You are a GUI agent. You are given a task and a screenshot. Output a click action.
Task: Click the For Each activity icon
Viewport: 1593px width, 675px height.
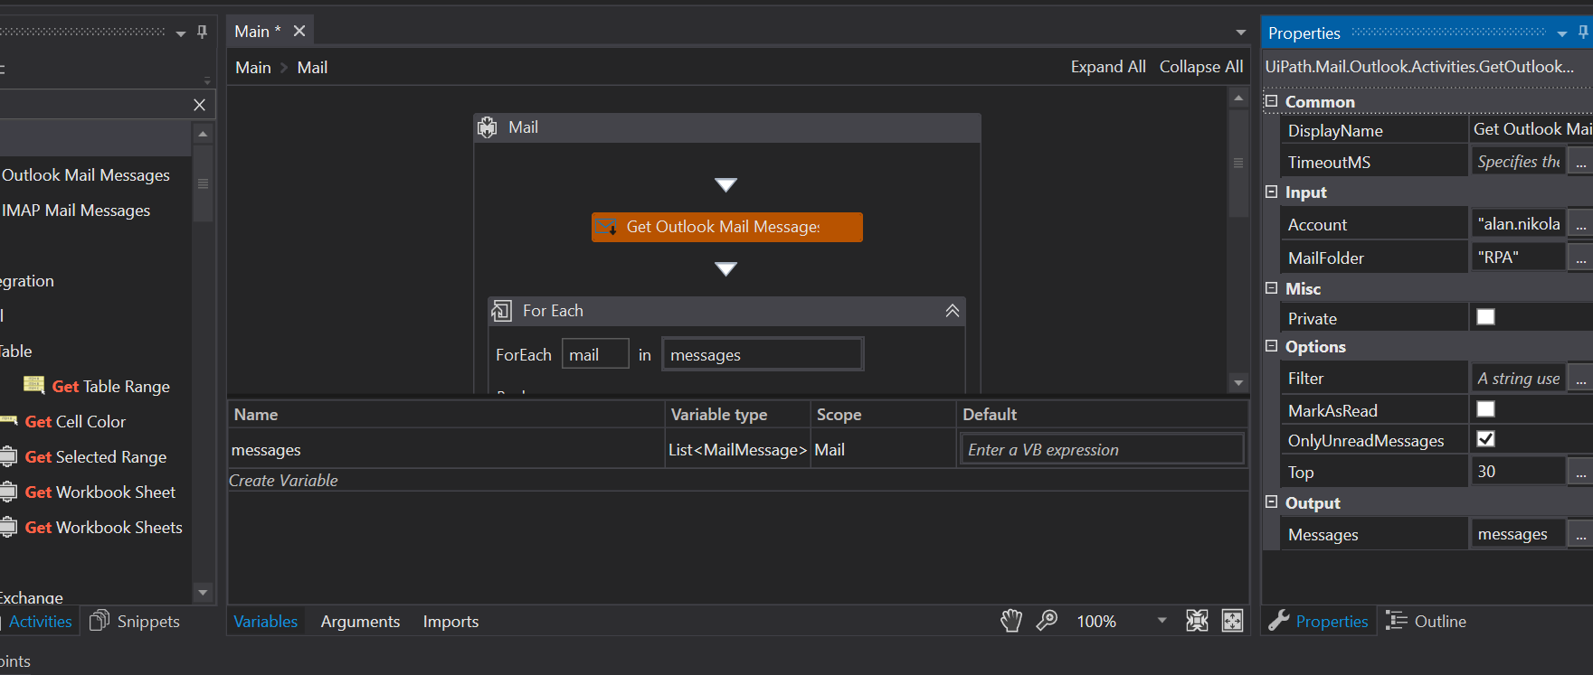[x=501, y=312]
